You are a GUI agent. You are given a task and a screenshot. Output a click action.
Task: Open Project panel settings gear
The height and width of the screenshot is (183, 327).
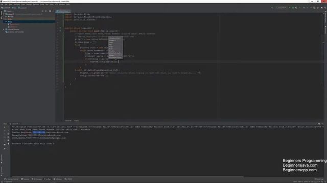pyautogui.click(x=50, y=11)
